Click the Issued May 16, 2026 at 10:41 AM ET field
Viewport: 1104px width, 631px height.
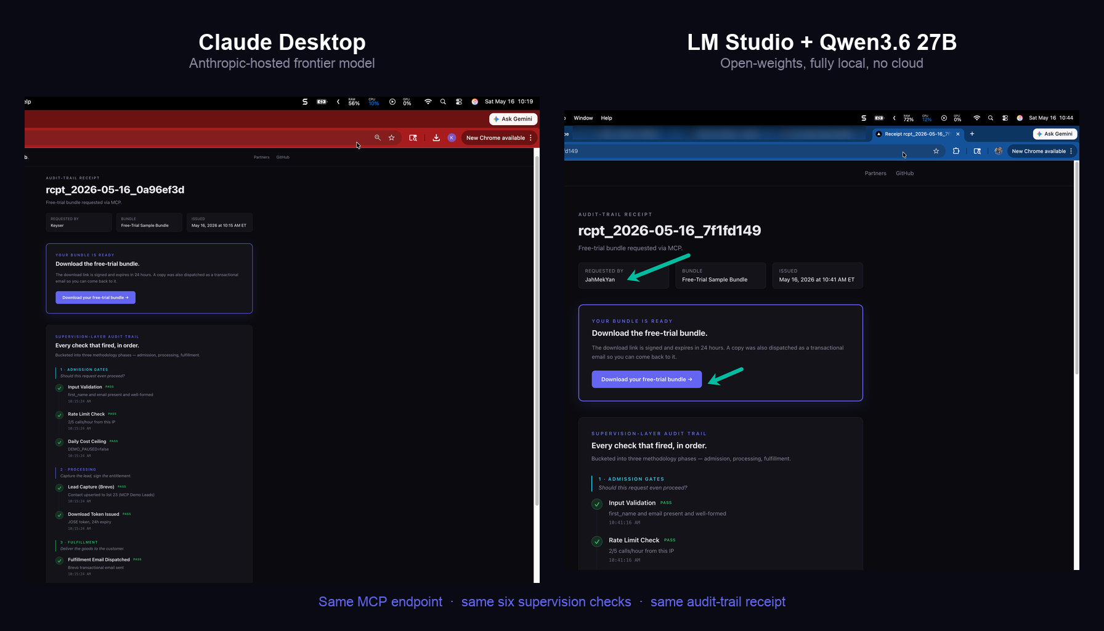point(818,275)
